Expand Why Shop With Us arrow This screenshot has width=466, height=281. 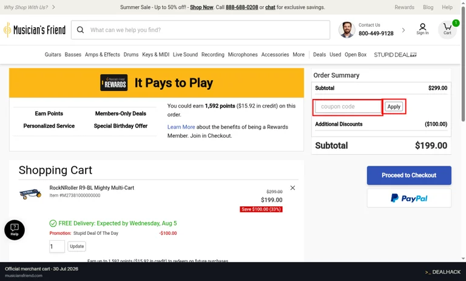point(53,7)
